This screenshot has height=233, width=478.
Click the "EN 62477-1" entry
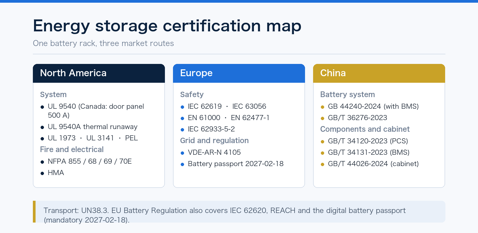tap(250, 118)
